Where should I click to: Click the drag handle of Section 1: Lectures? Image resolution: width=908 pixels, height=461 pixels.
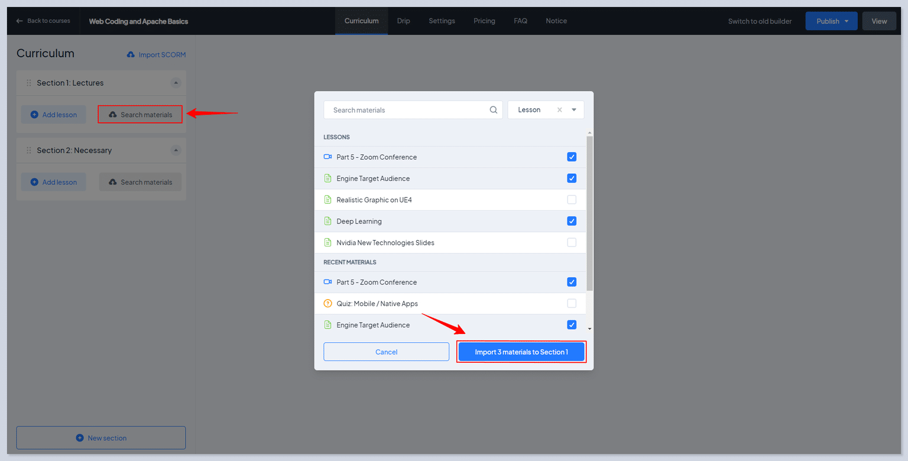coord(28,83)
